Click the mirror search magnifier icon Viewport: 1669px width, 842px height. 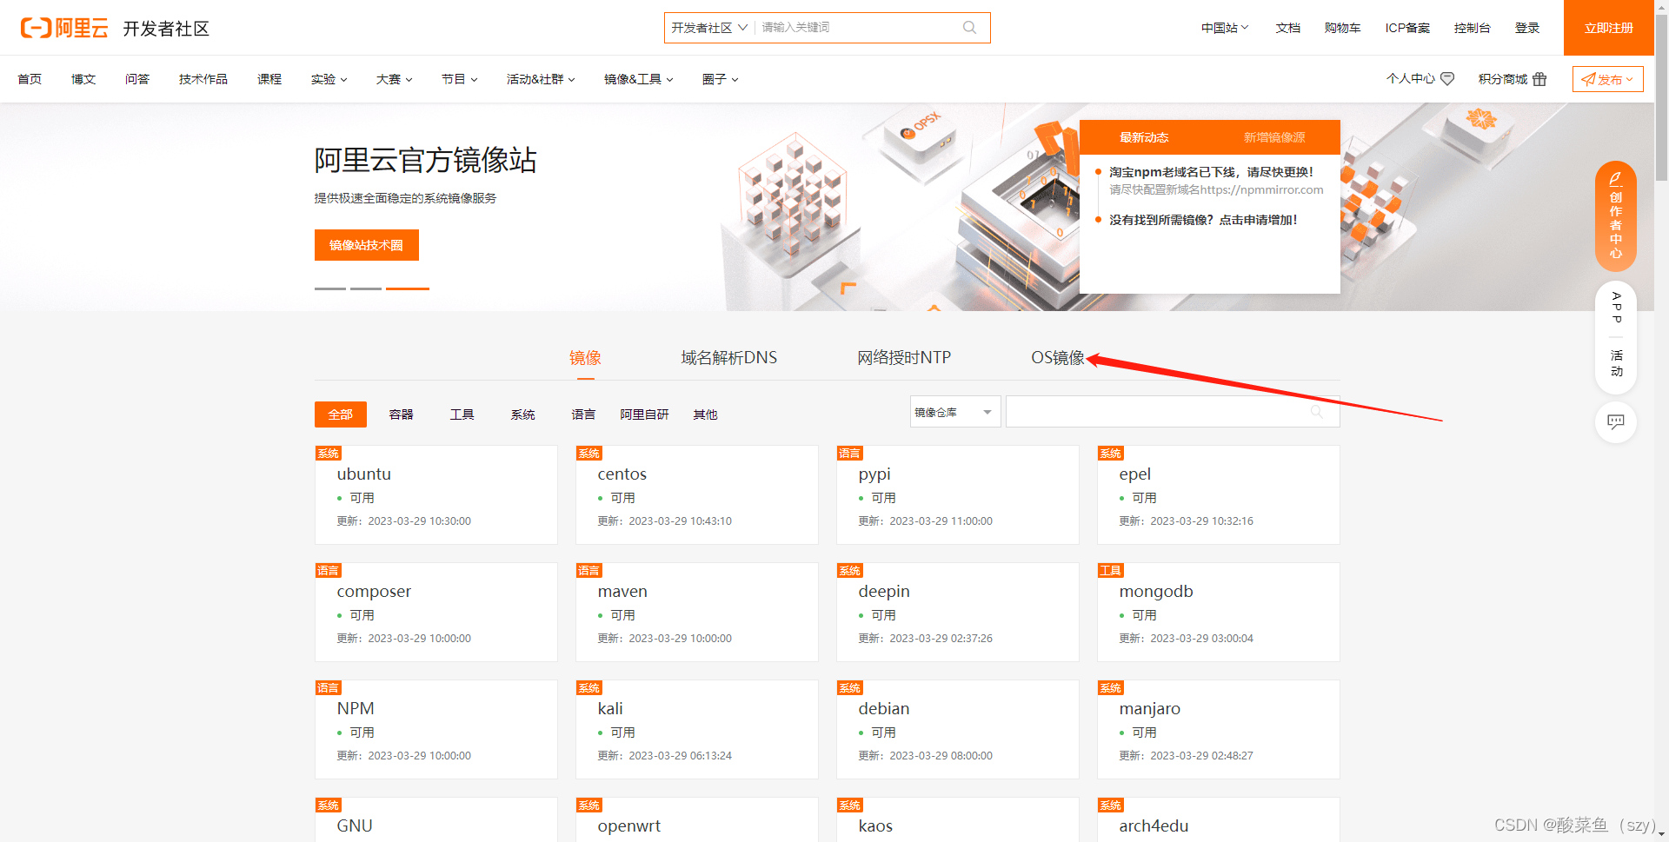coord(1317,412)
